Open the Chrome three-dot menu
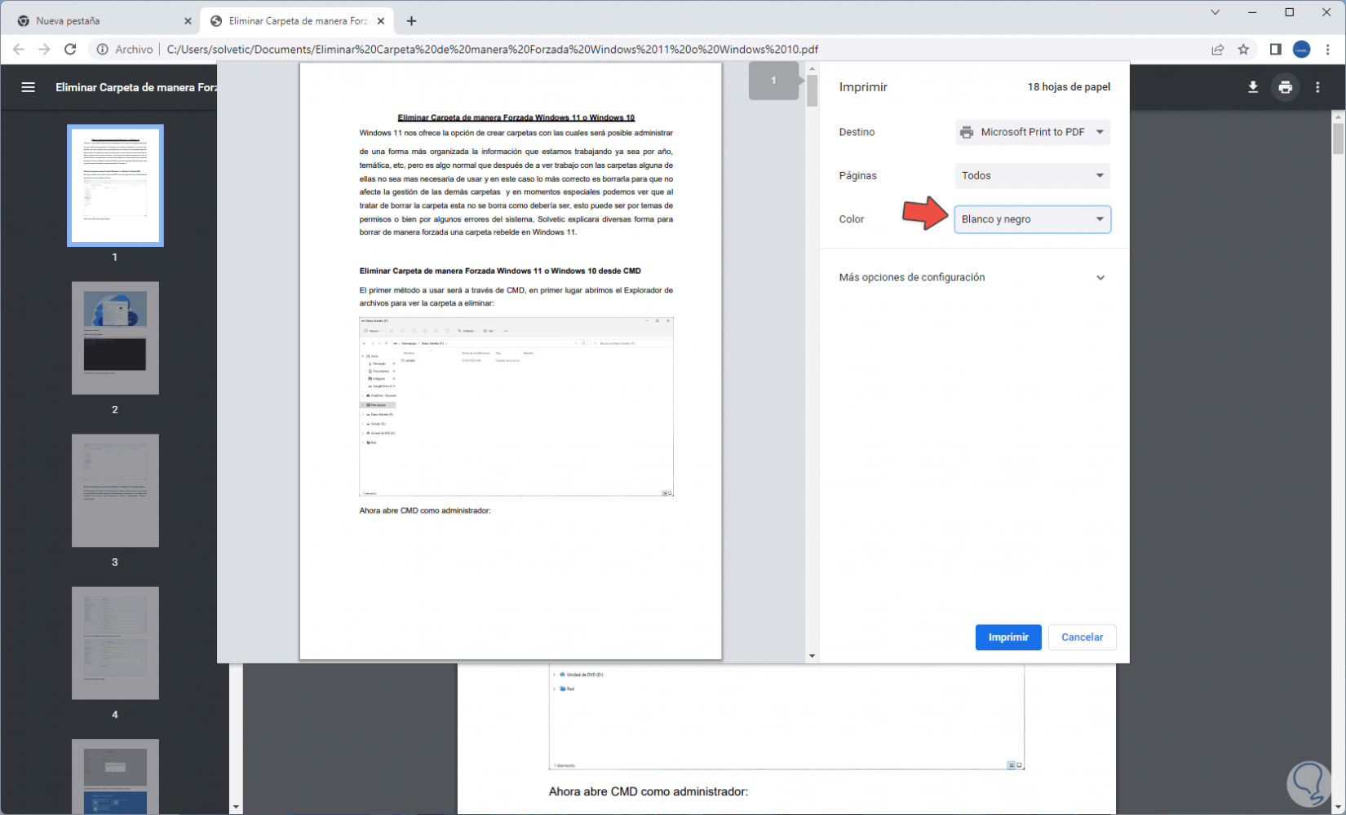The height and width of the screenshot is (815, 1346). pyautogui.click(x=1328, y=50)
